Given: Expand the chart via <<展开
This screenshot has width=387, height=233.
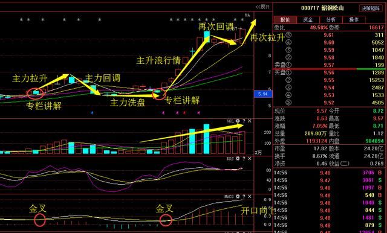Looking at the screenshot, I should click(x=262, y=7).
